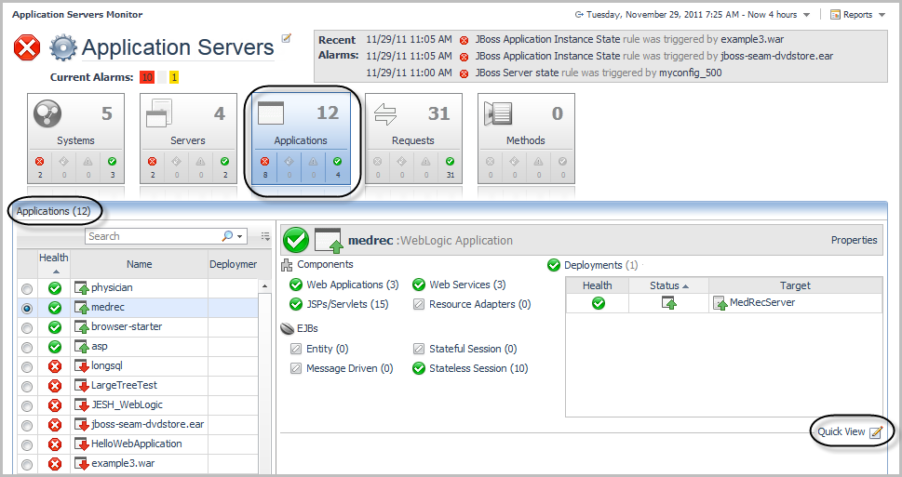Click the Servers tile fatal status icon
902x477 pixels.
pyautogui.click(x=153, y=162)
